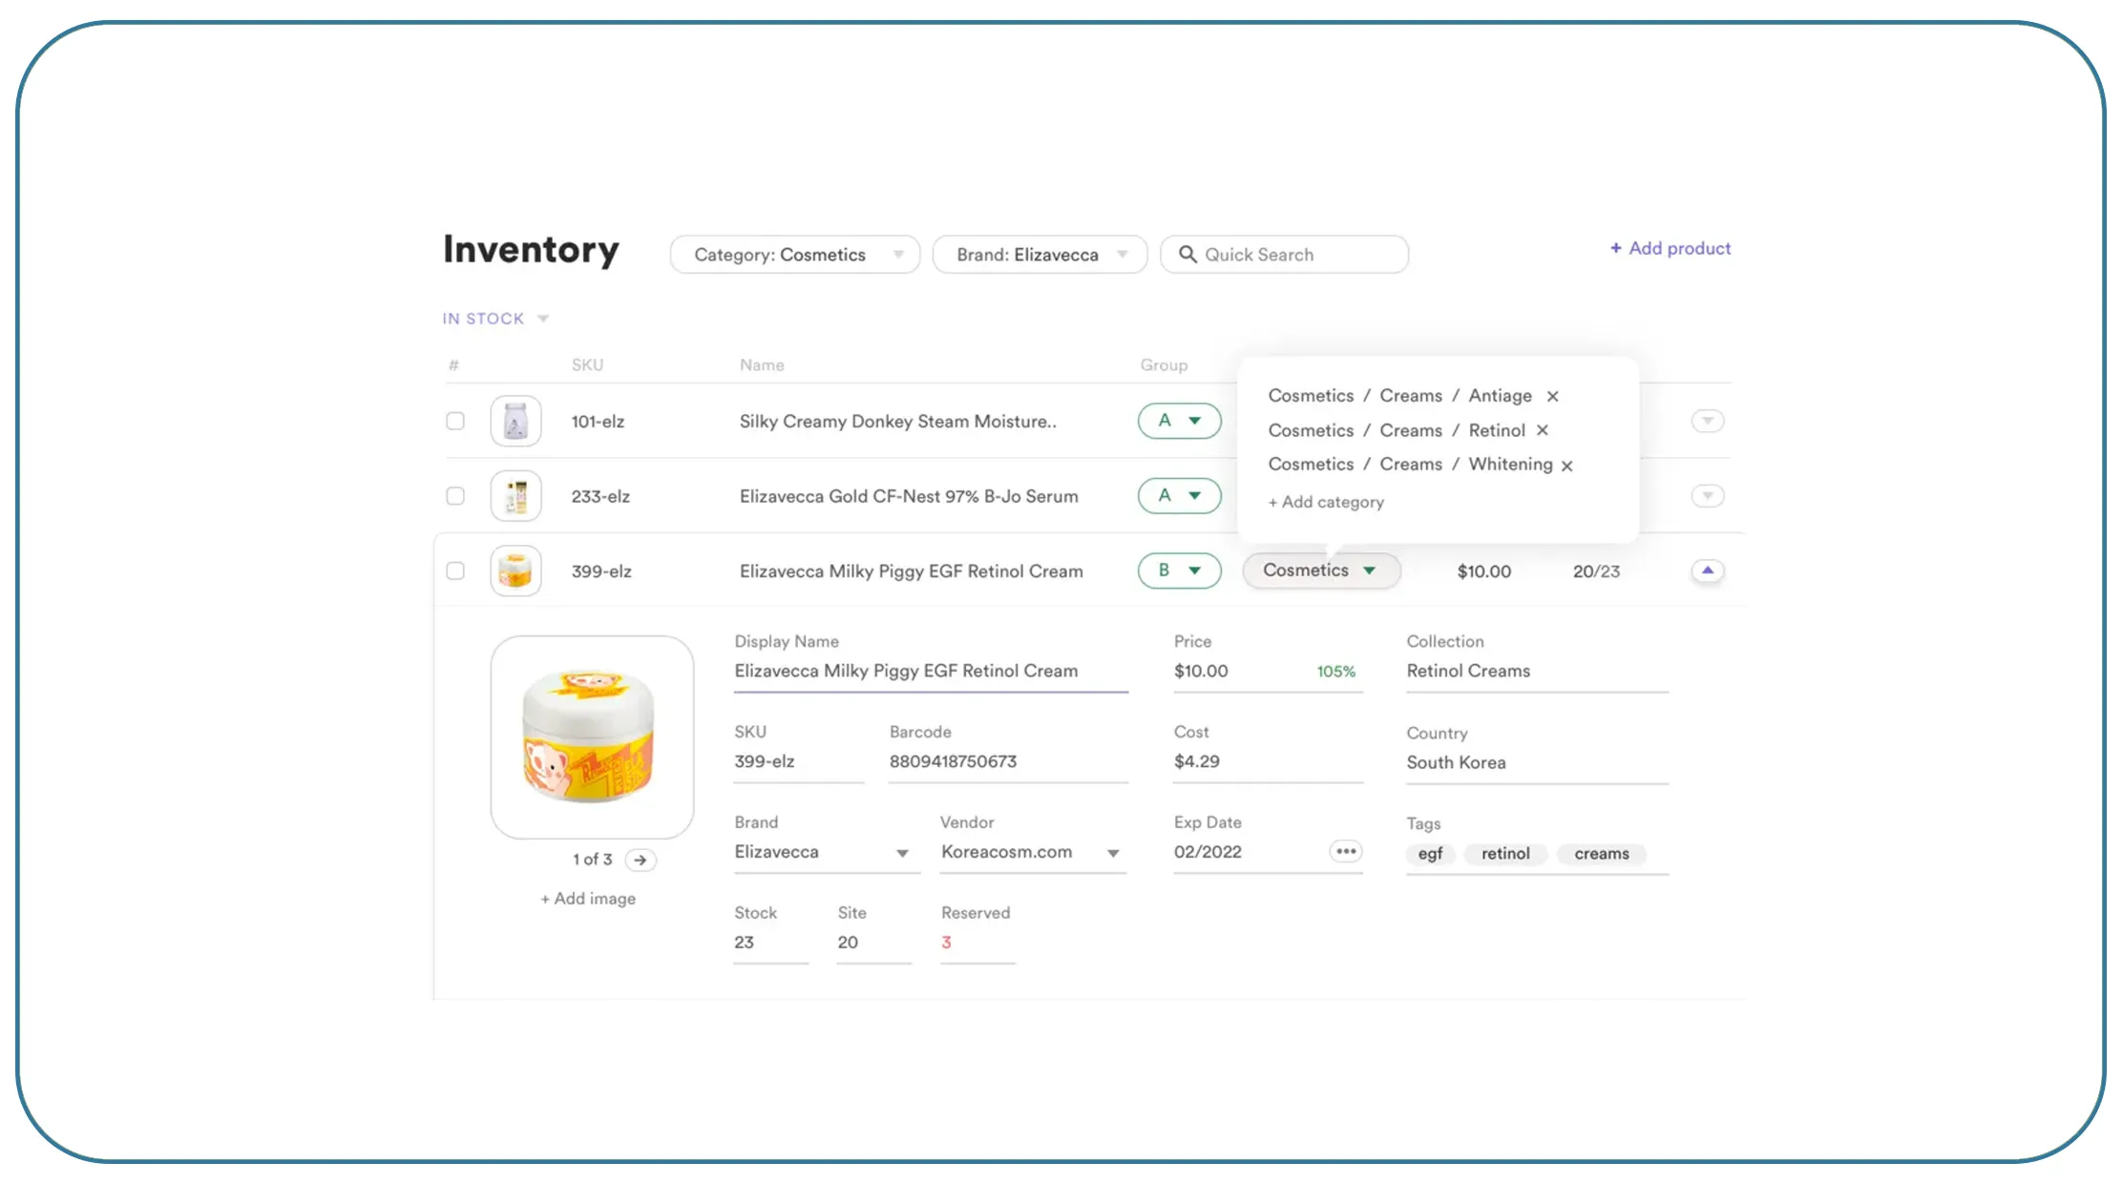The image size is (2122, 1183).
Task: Select the Cosmetics / Creams / Antiage entry
Action: coord(1399,396)
